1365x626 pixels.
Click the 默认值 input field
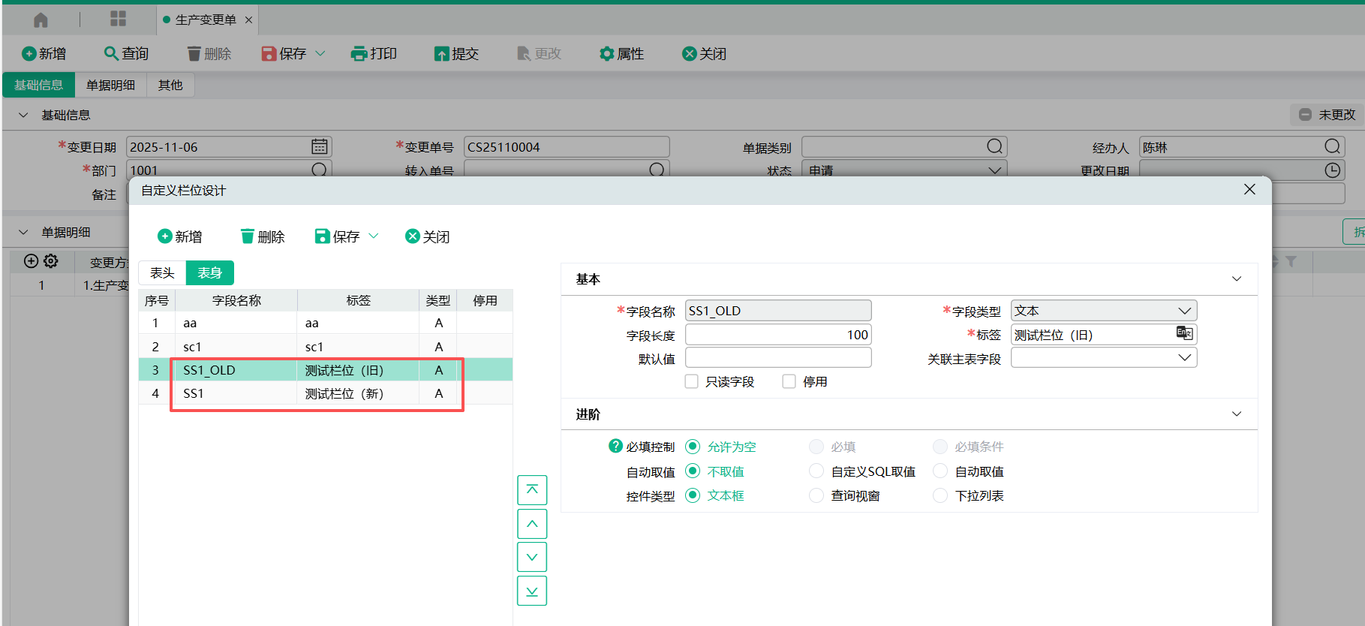point(777,358)
